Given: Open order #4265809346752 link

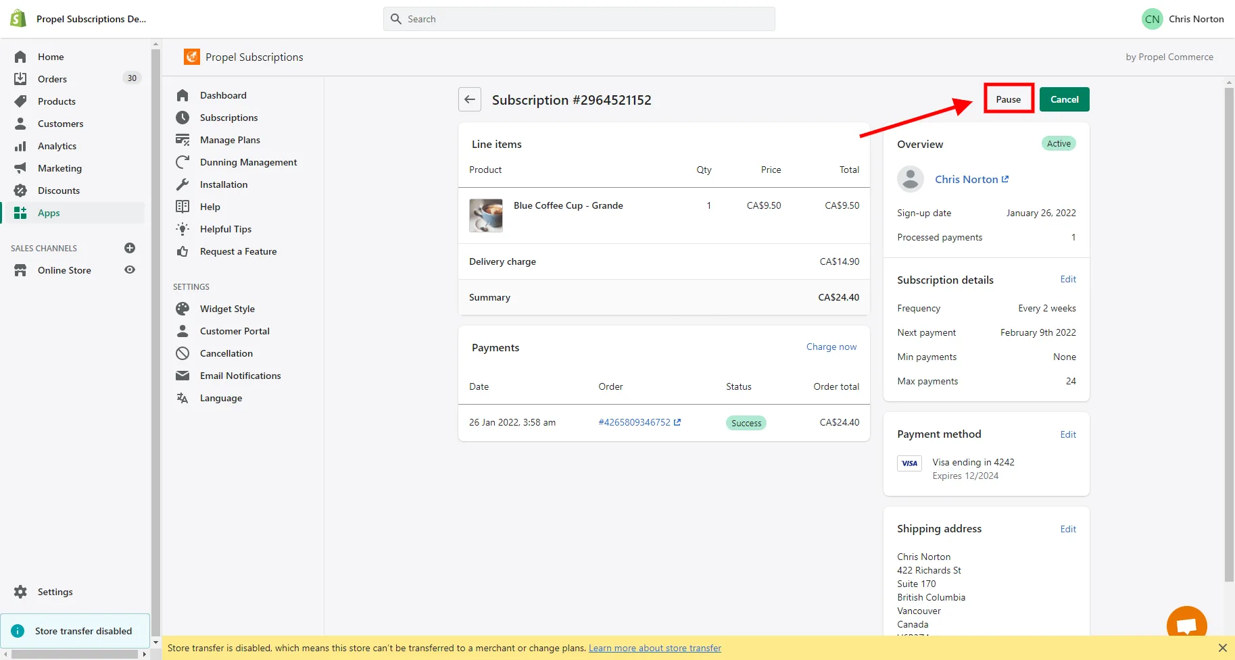Looking at the screenshot, I should click(639, 422).
